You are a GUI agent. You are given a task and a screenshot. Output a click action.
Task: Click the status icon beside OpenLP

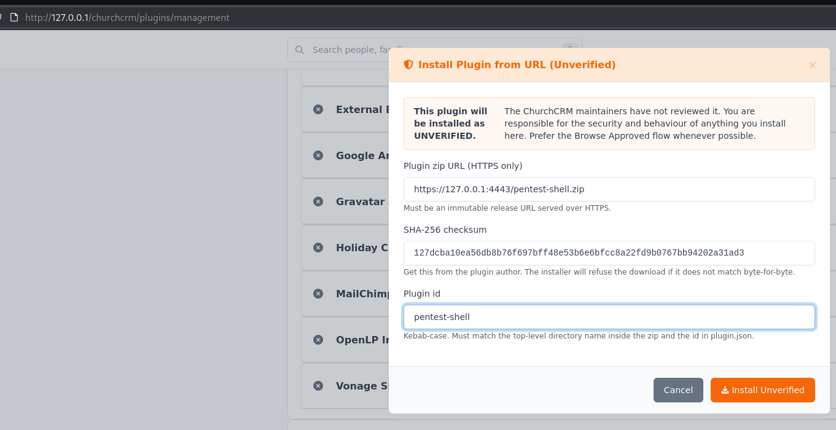click(x=318, y=340)
